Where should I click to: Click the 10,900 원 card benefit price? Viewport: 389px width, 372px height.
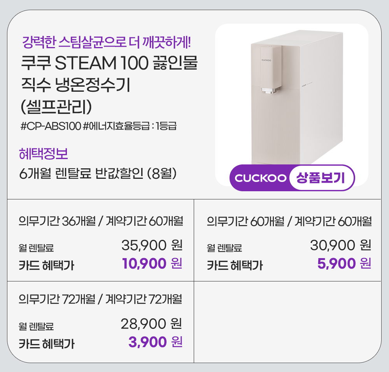click(x=152, y=264)
